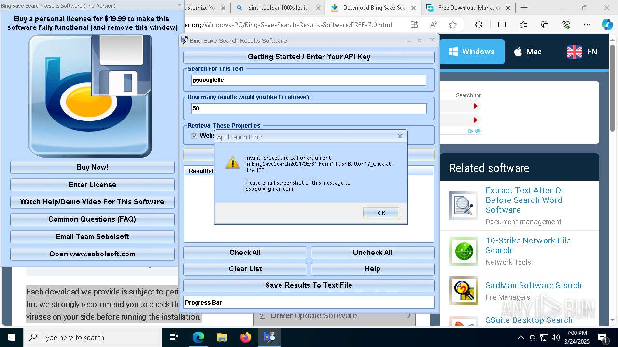
Task: Open Firefox from the taskbar
Action: click(246, 337)
